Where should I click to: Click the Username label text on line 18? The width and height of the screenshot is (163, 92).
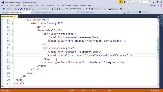coord(84,38)
